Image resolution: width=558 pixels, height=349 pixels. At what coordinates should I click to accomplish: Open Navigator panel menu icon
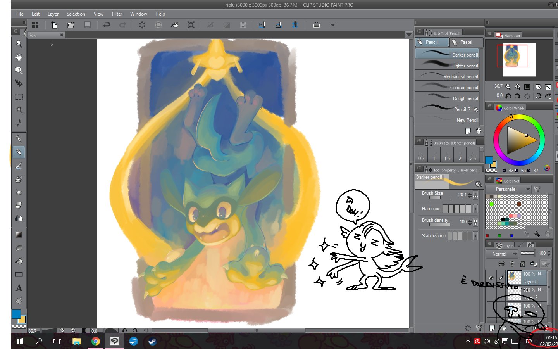click(x=489, y=34)
